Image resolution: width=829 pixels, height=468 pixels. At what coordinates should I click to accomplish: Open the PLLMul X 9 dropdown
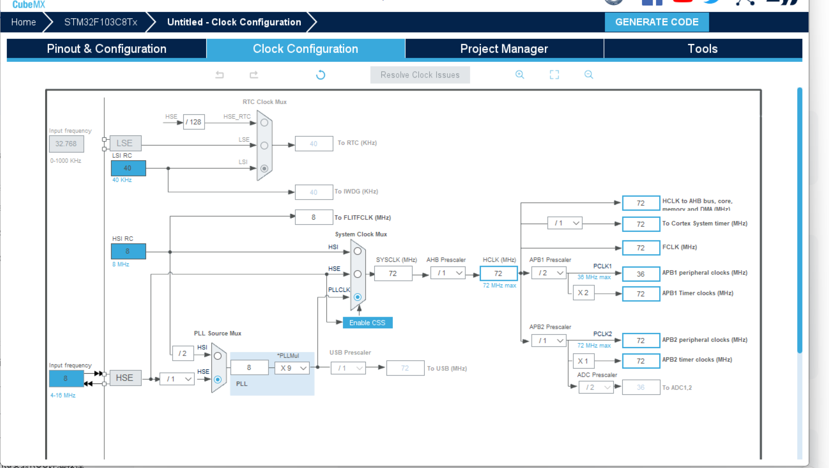tap(292, 368)
